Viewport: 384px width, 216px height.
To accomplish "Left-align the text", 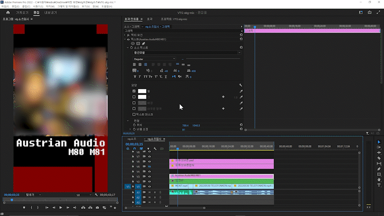I will pyautogui.click(x=134, y=64).
